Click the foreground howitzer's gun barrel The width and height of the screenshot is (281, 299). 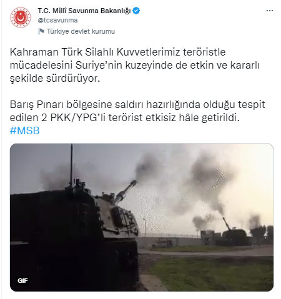point(126,192)
